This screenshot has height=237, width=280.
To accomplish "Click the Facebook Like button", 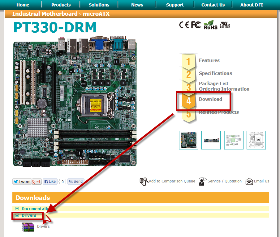I will [x=50, y=182].
